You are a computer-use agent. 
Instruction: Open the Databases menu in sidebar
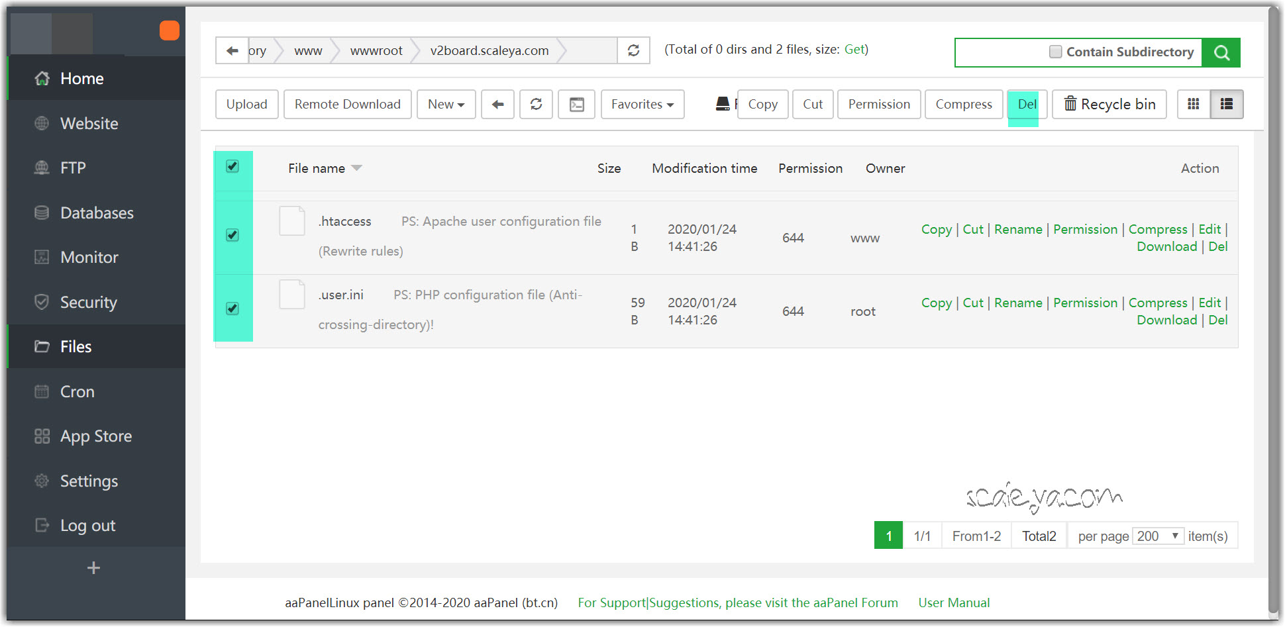click(97, 213)
